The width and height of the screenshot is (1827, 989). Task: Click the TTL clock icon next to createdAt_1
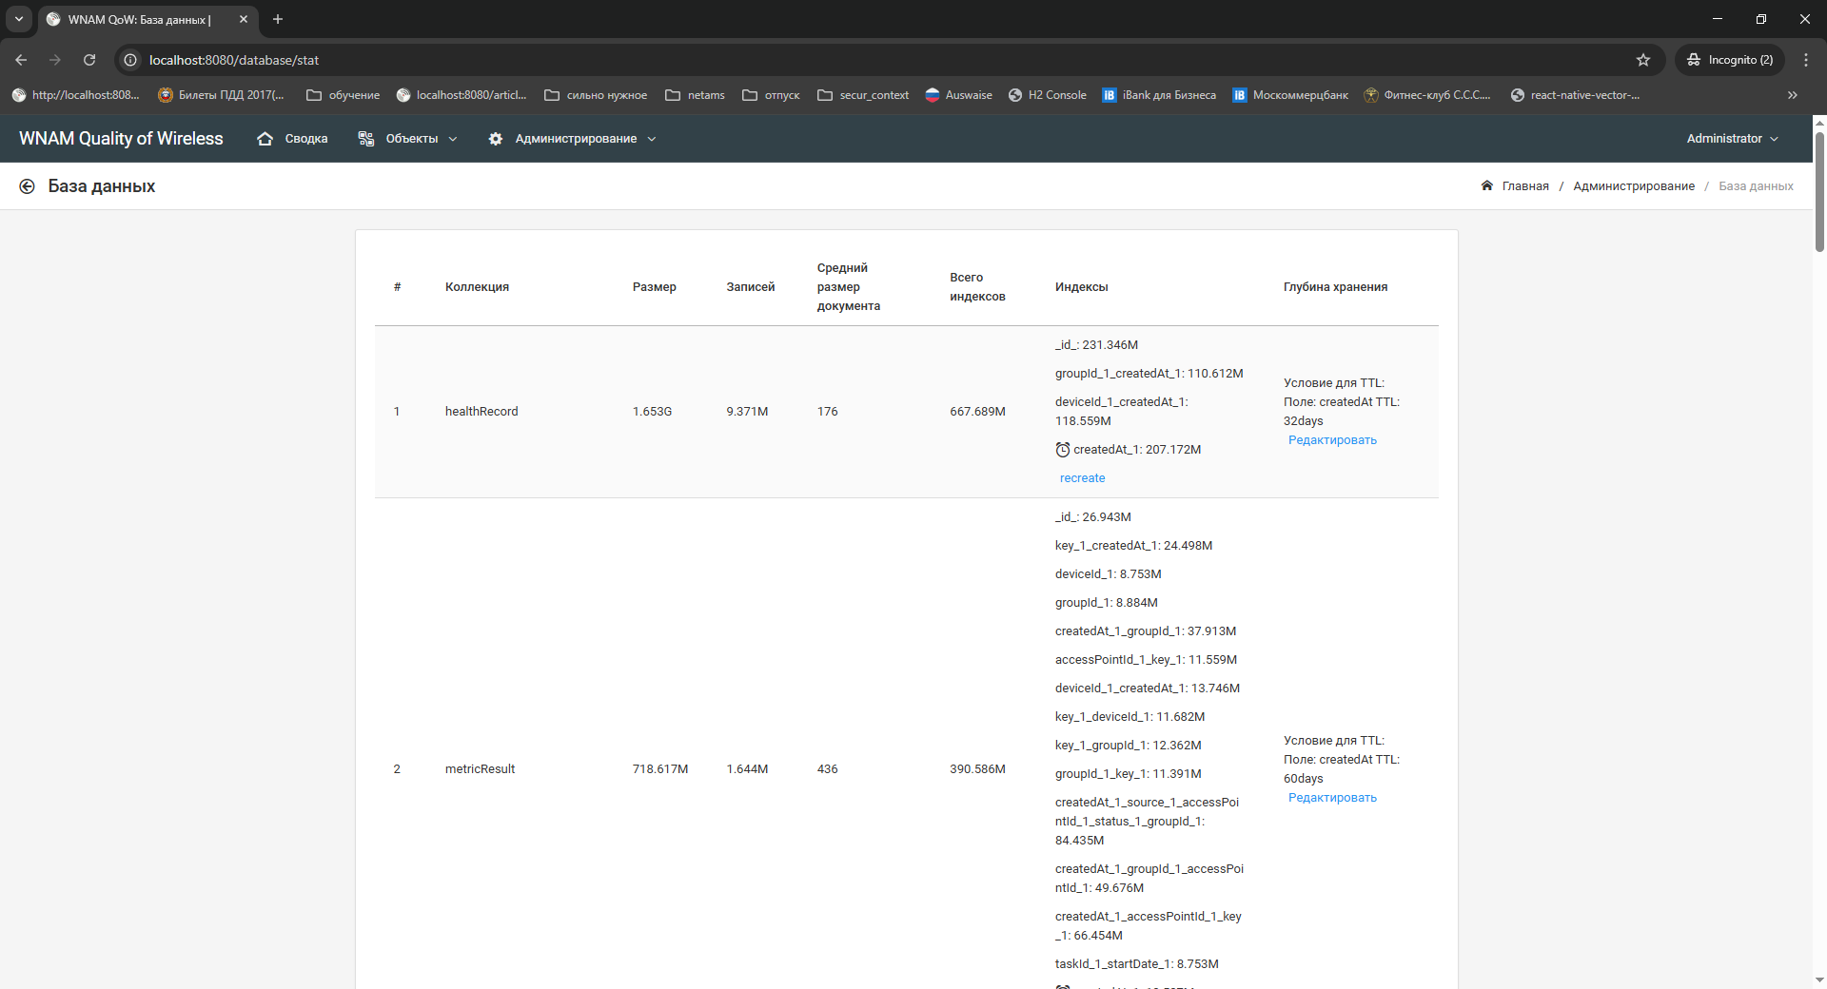pos(1063,450)
